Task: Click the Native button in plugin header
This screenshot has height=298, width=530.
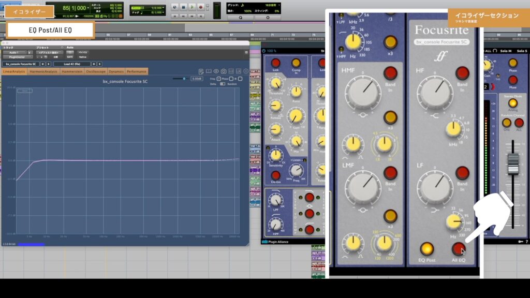Action: click(83, 57)
